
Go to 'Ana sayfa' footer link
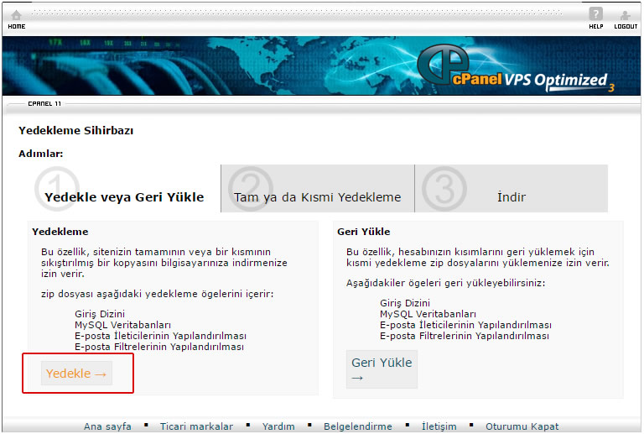pos(107,426)
